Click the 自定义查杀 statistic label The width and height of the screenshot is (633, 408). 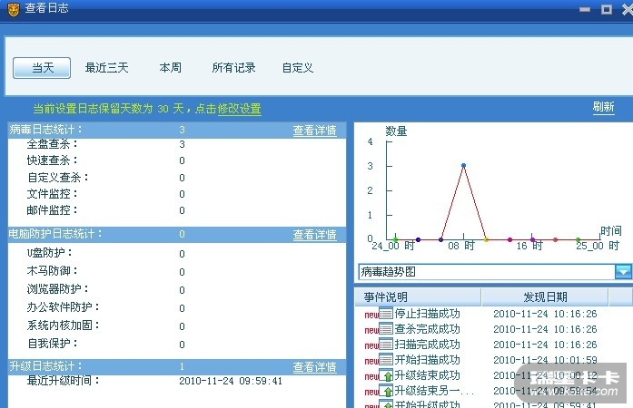[x=58, y=178]
